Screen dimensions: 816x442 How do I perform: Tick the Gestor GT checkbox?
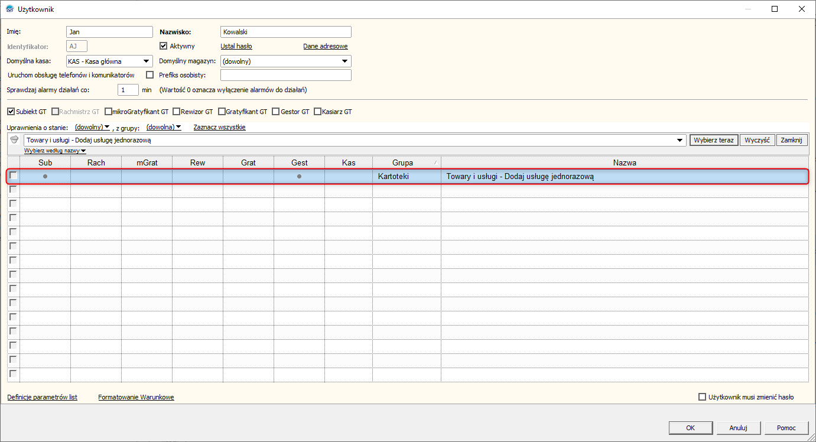pos(275,111)
